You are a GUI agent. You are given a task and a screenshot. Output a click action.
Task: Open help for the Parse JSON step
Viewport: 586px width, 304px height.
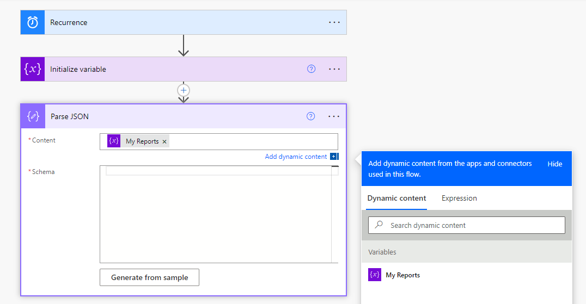311,116
